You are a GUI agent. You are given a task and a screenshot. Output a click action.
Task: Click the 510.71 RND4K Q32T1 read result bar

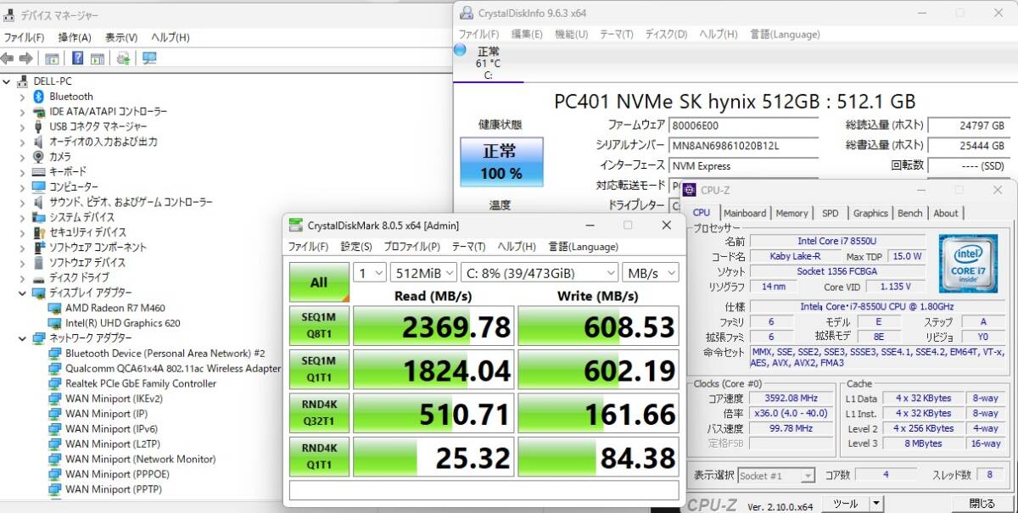[433, 414]
